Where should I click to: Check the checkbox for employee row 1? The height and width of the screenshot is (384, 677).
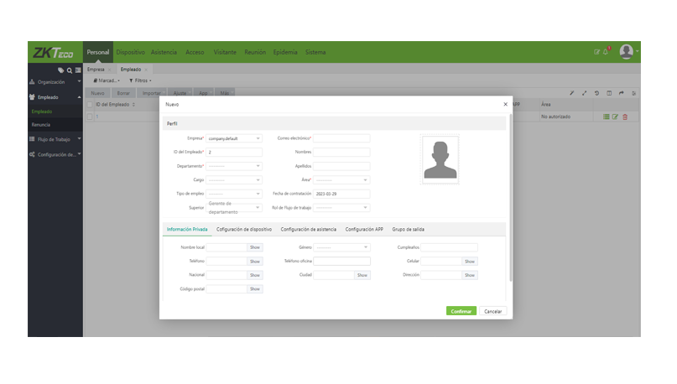91,117
